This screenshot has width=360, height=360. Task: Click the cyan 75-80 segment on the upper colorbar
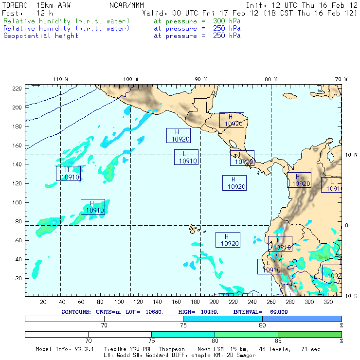click(222, 318)
